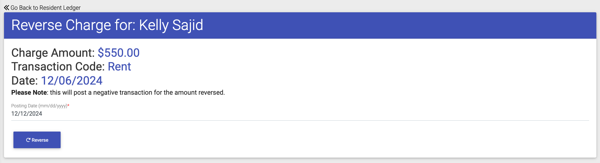Click the 12/12/2024 posting date text
Screen dimensions: 600x163
click(x=26, y=113)
